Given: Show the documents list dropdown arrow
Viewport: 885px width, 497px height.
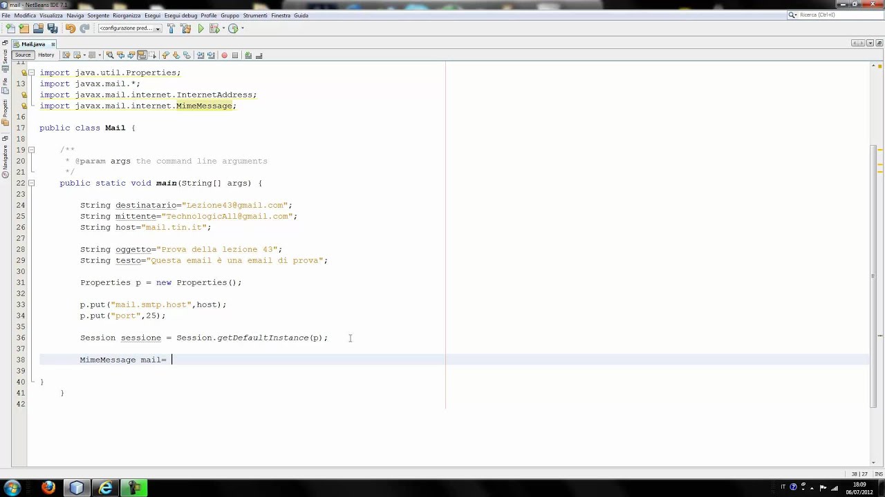Looking at the screenshot, I should click(870, 43).
